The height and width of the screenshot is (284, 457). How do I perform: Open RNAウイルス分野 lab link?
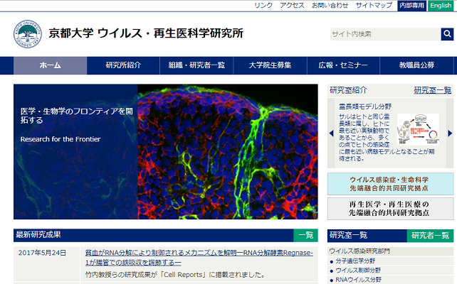coord(359,280)
